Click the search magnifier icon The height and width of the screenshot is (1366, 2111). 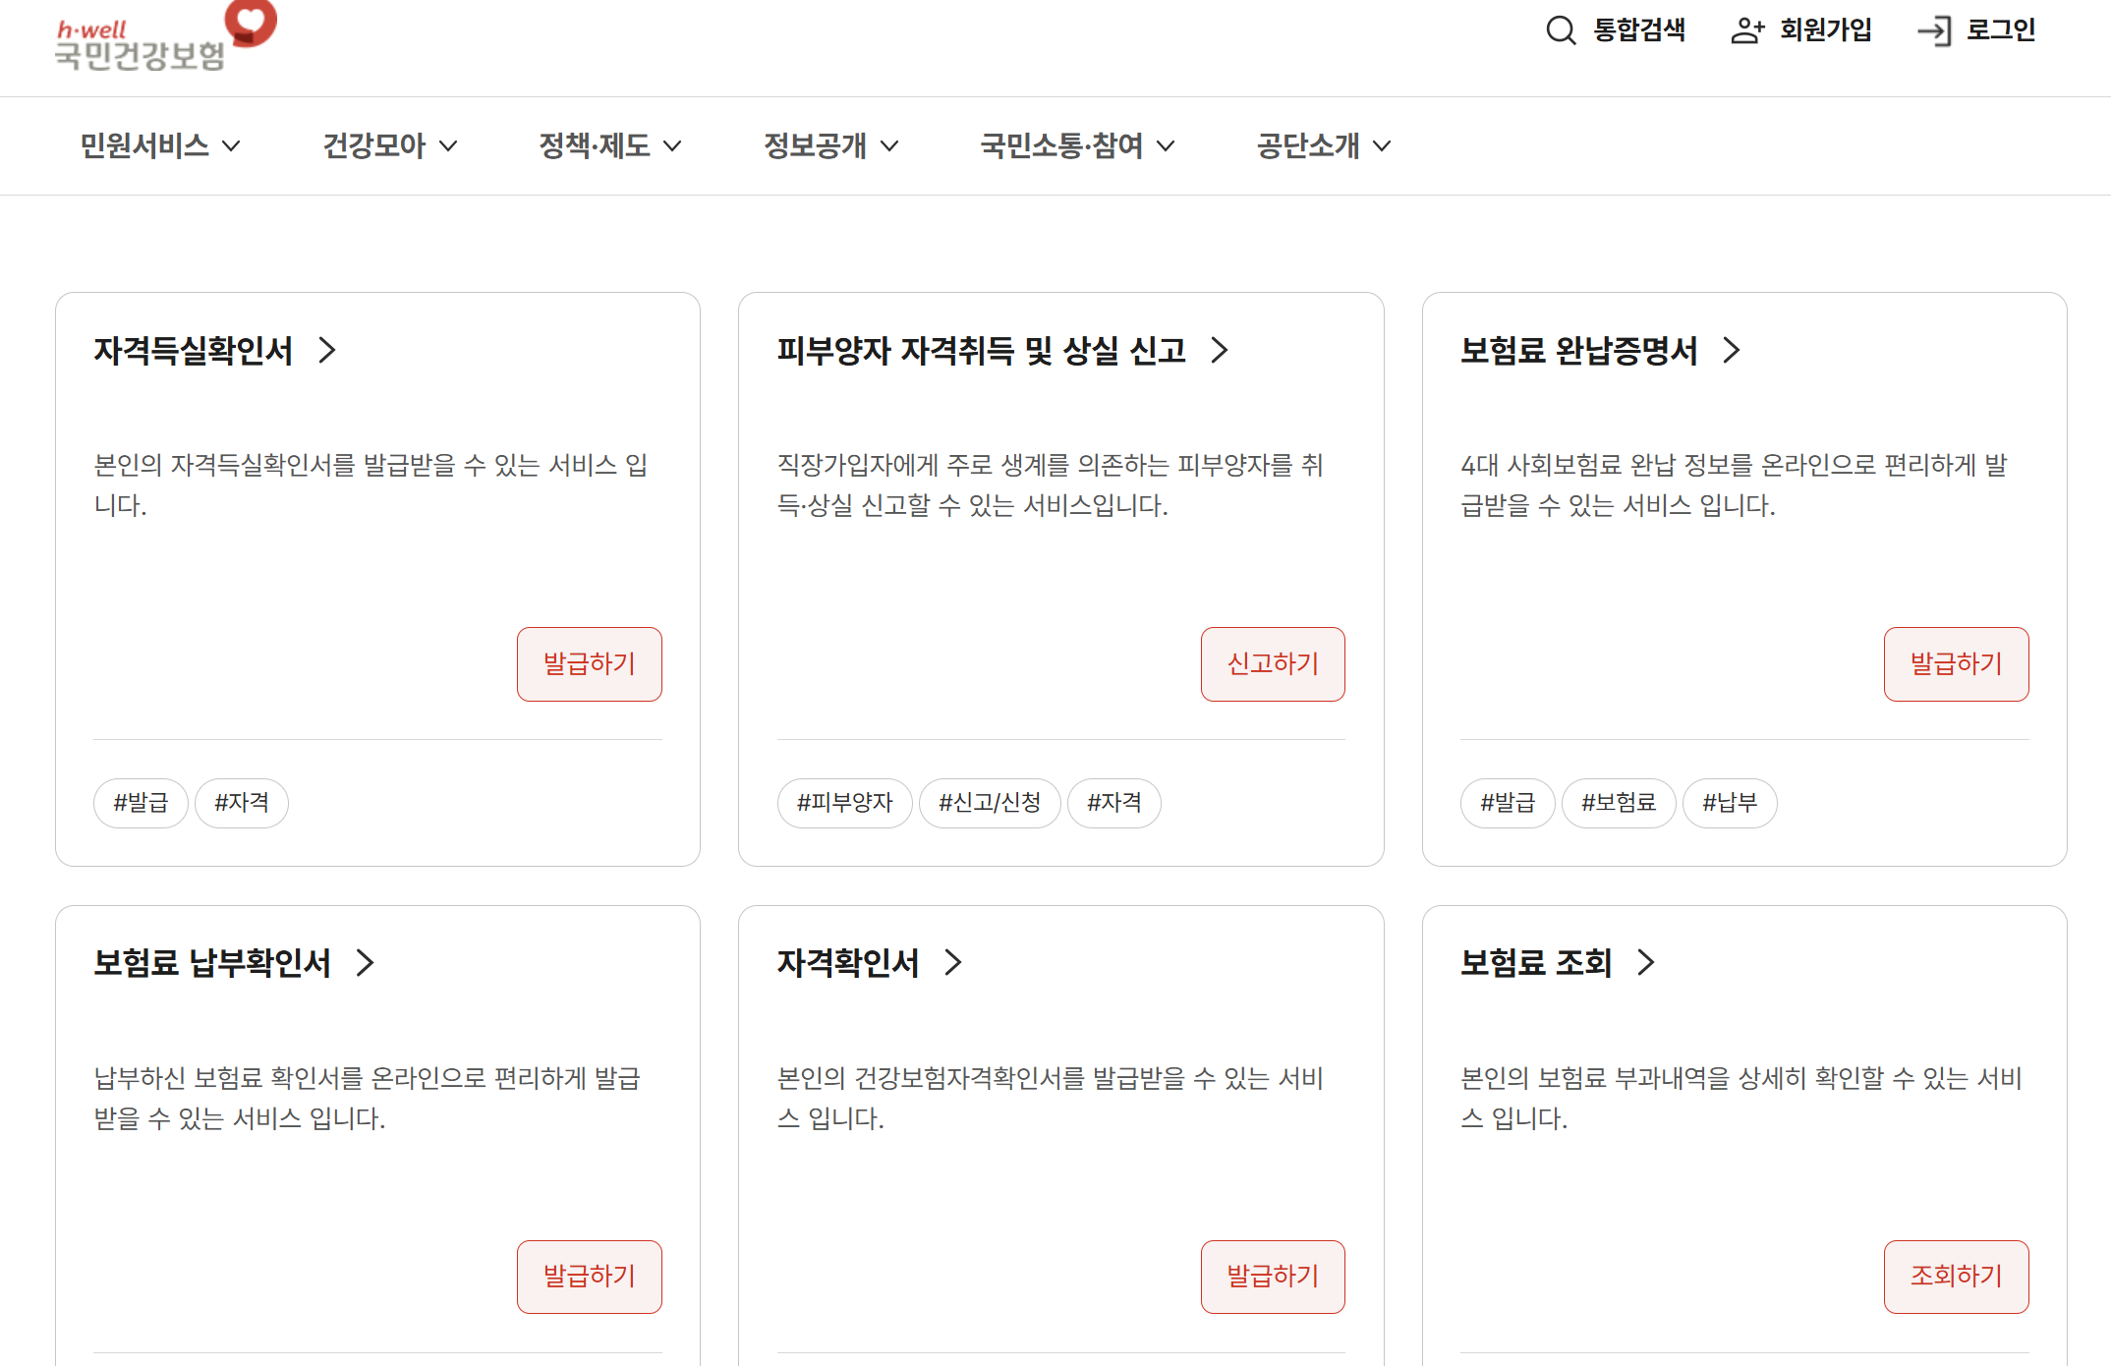1561,30
